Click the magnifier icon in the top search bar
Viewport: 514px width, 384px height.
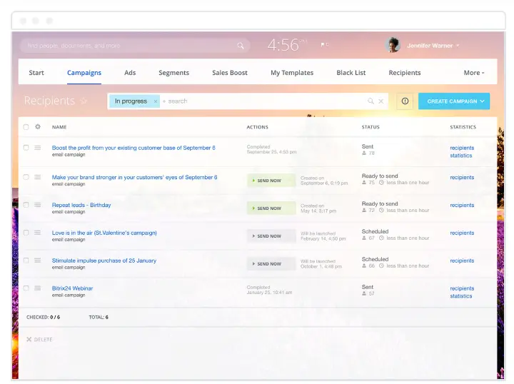tap(241, 46)
